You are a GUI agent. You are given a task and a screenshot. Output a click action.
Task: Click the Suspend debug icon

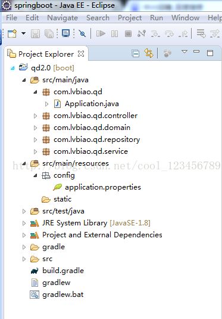click(x=114, y=33)
